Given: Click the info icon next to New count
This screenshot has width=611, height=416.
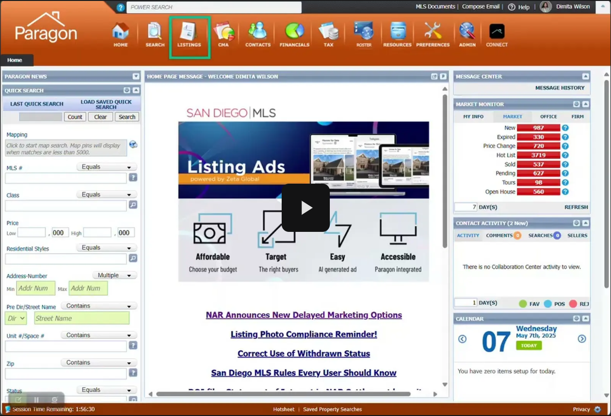Looking at the screenshot, I should click(x=565, y=128).
